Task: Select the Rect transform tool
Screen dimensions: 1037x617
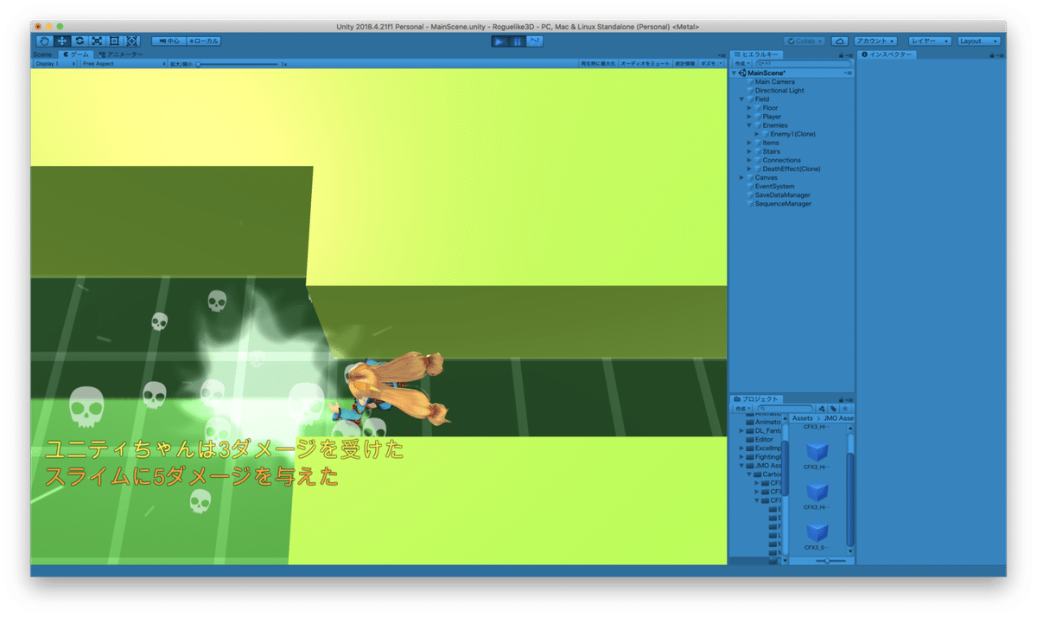Action: point(114,41)
